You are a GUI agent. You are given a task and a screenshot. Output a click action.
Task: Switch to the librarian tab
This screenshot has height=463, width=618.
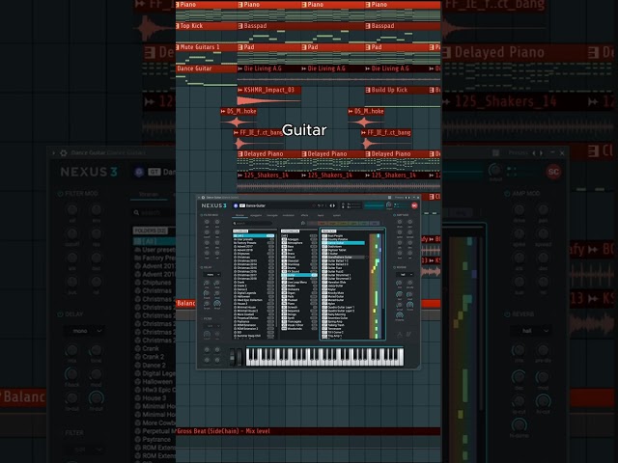click(x=240, y=215)
